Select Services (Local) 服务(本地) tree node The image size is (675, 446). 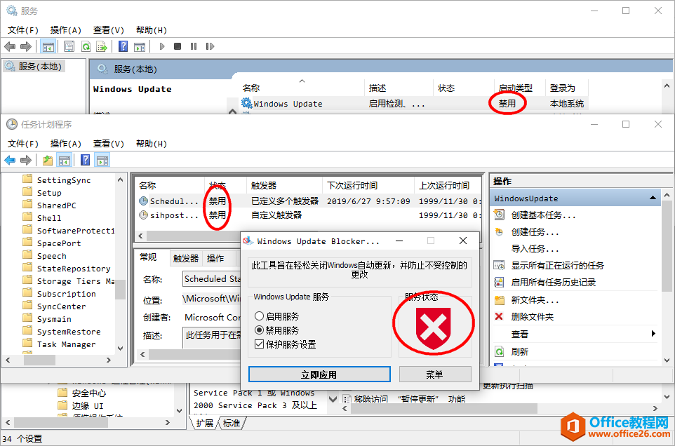tap(39, 66)
